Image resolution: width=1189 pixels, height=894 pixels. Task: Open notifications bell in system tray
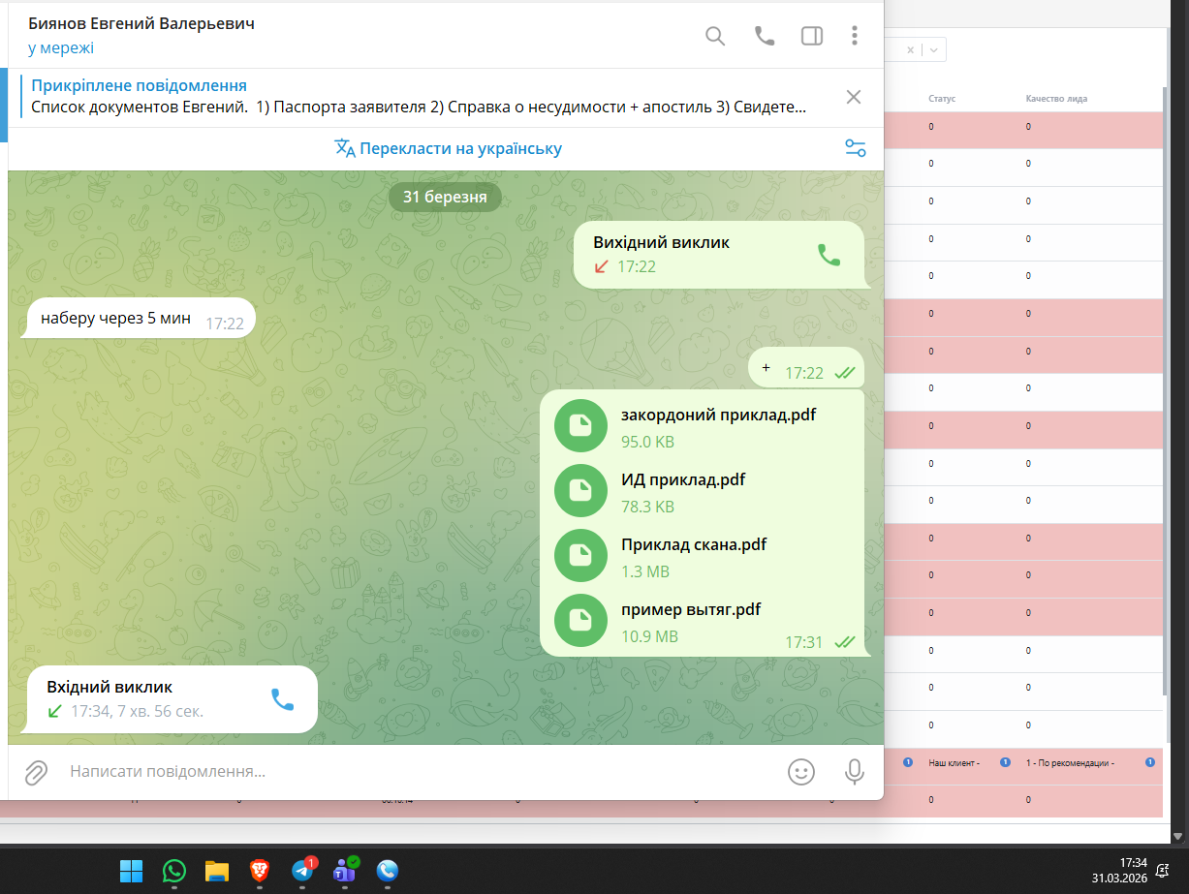click(1164, 870)
